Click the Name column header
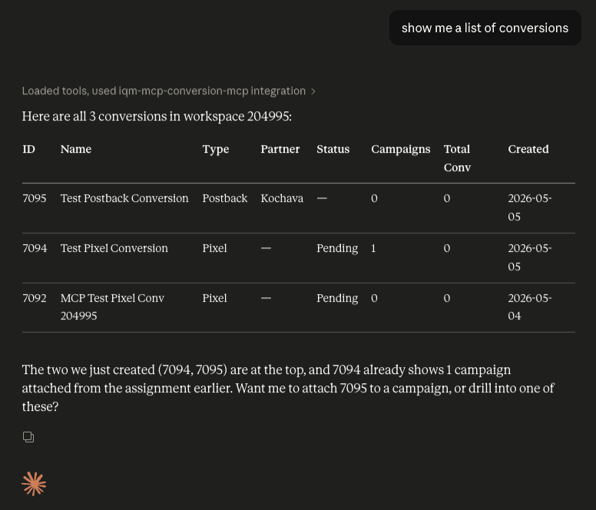Image resolution: width=596 pixels, height=510 pixels. coord(76,149)
